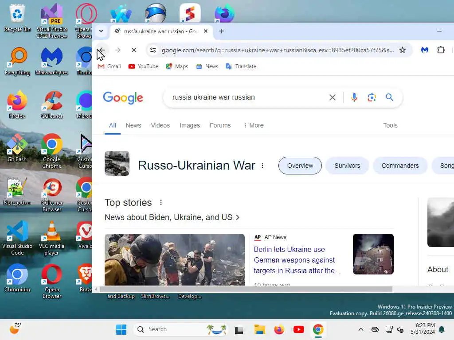Viewport: 454px width, 340px height.
Task: Expand the tab search dropdown arrow
Action: pos(101,31)
